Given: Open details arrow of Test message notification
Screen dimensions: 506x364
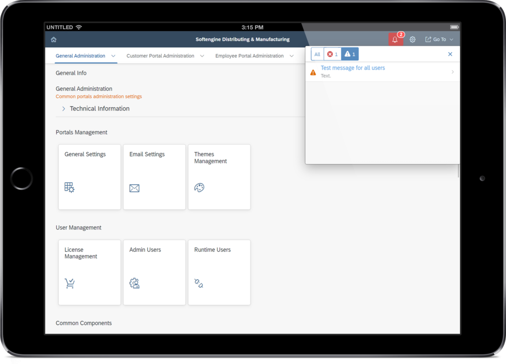Looking at the screenshot, I should [453, 72].
